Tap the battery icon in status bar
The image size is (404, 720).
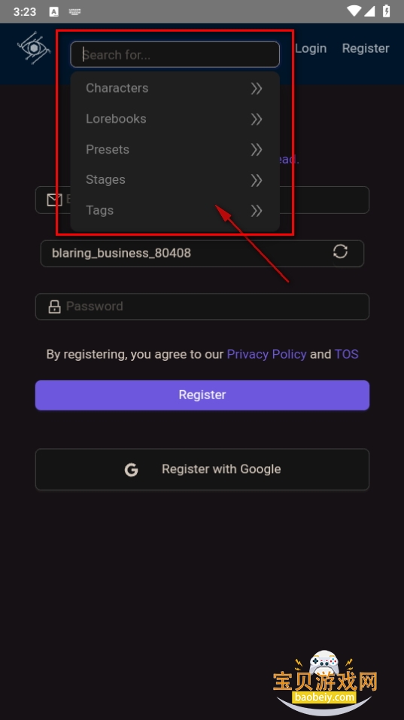[x=387, y=11]
